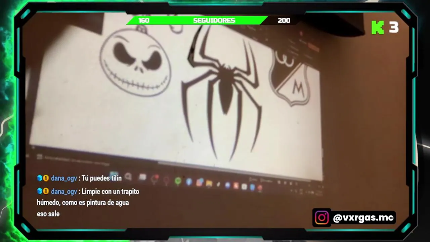Click the Windows Start button in taskbar
Screen dimensions: 430x242
[114, 175]
